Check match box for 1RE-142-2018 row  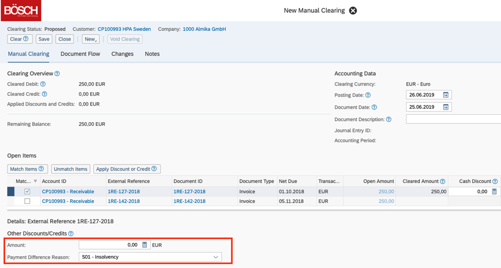pos(27,201)
